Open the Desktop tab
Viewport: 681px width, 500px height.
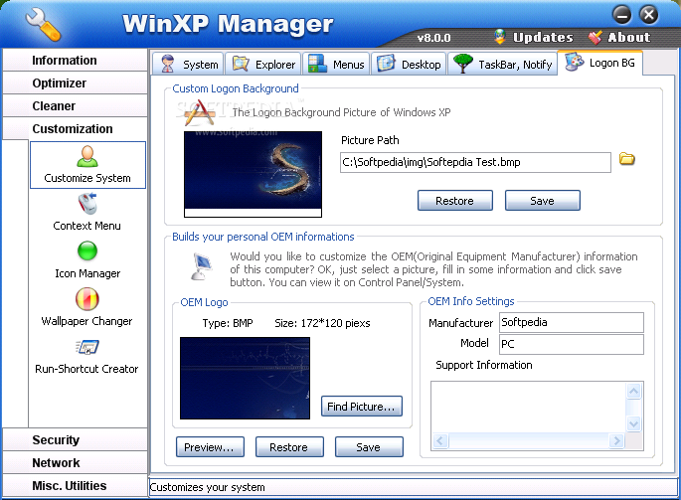click(409, 64)
